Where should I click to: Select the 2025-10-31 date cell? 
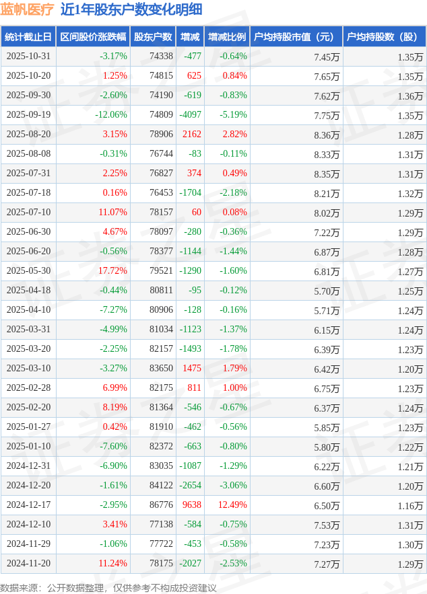(x=28, y=57)
